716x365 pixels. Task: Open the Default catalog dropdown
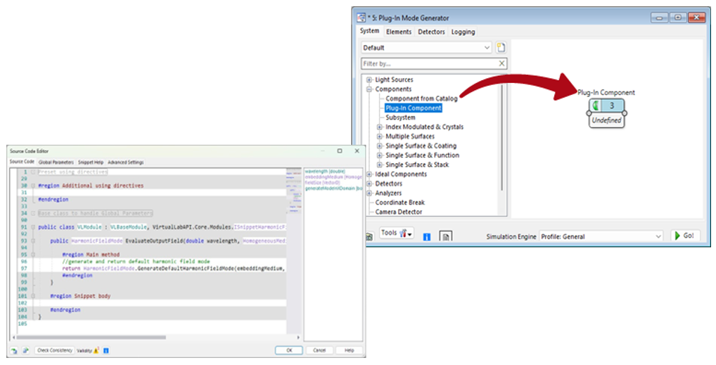pyautogui.click(x=487, y=48)
